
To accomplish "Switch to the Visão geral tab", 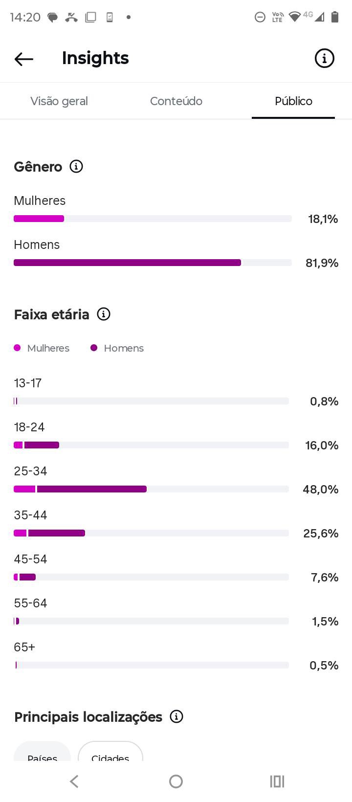I will point(59,101).
